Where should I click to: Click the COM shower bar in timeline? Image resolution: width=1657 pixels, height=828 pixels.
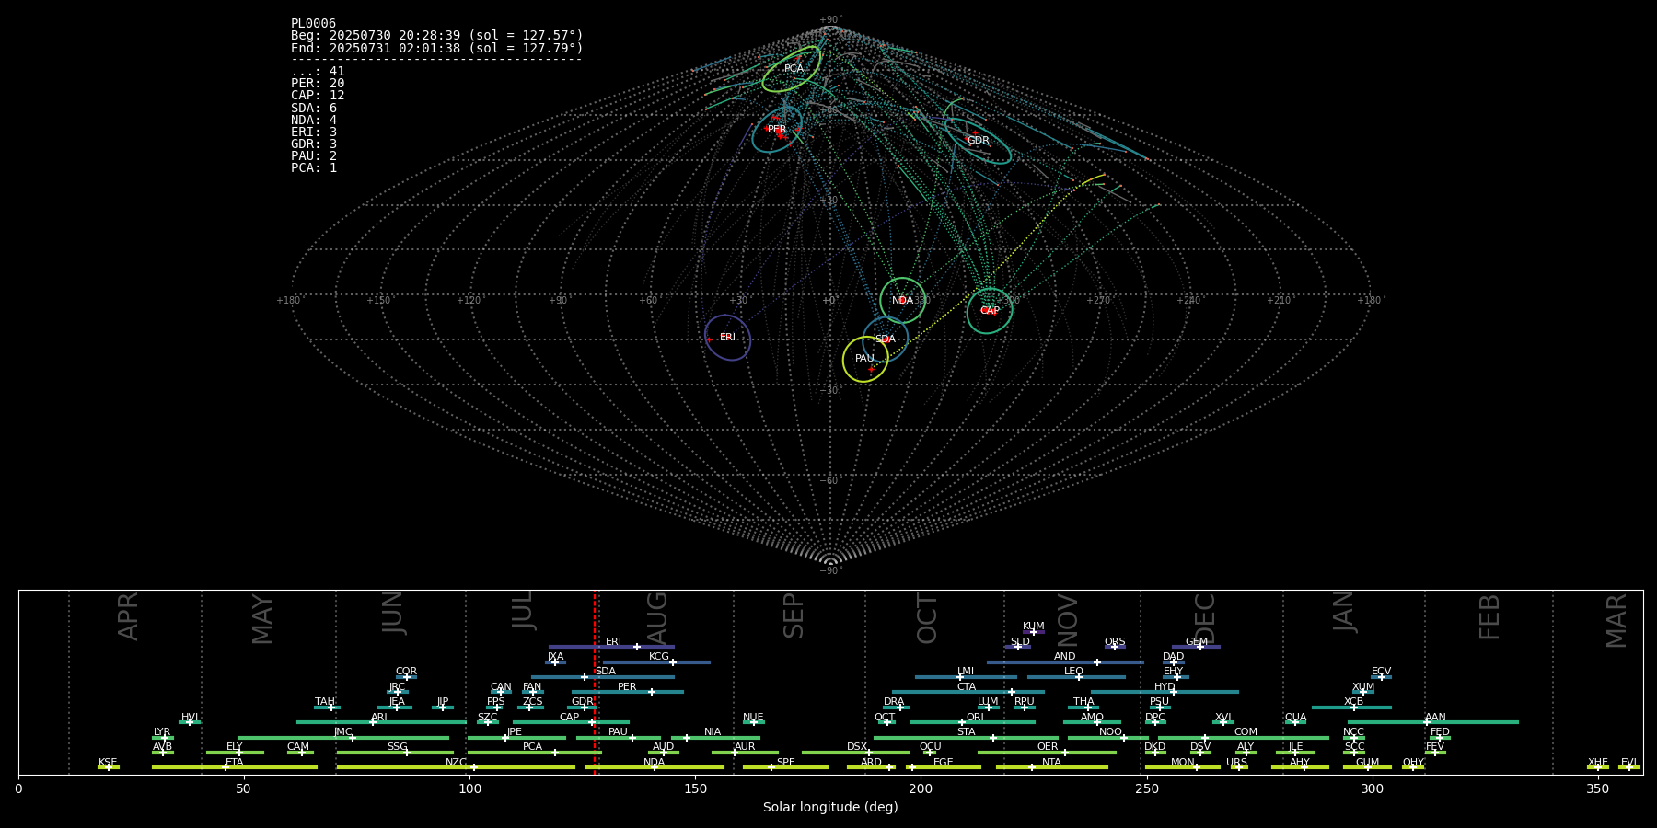point(1244,738)
